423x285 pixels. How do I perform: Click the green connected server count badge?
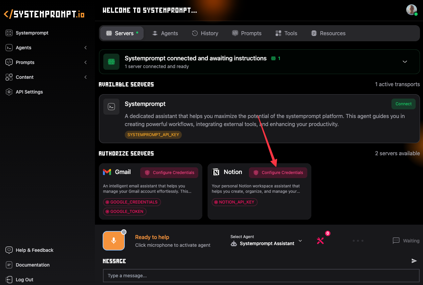(276, 58)
